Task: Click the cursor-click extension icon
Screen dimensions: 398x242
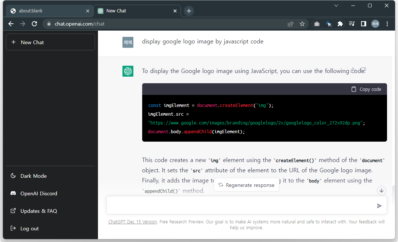Action: (329, 24)
